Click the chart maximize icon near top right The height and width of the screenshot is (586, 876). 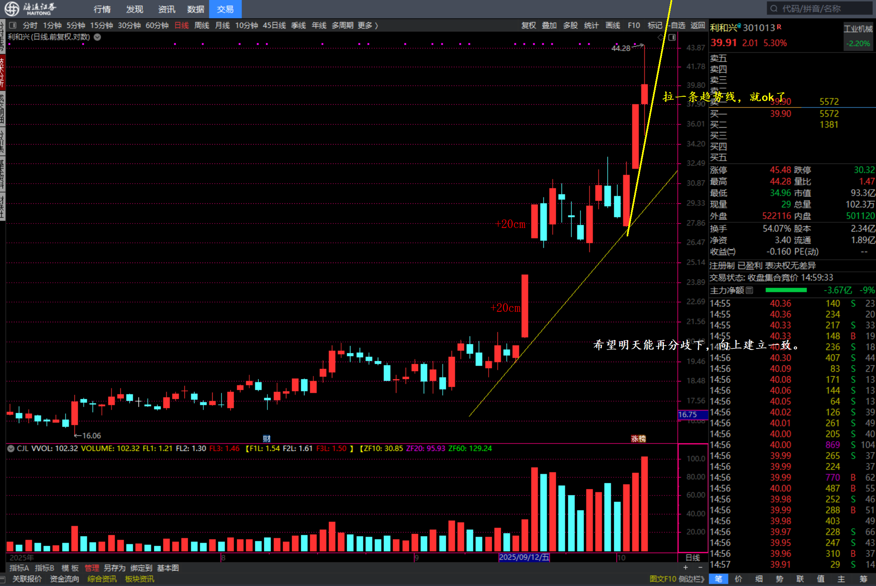pos(672,37)
